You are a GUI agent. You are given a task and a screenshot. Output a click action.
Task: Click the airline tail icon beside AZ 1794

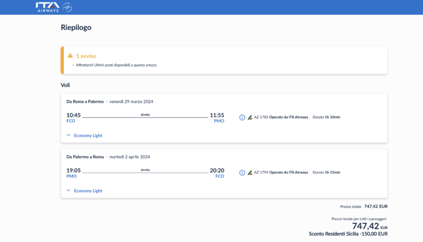point(250,173)
